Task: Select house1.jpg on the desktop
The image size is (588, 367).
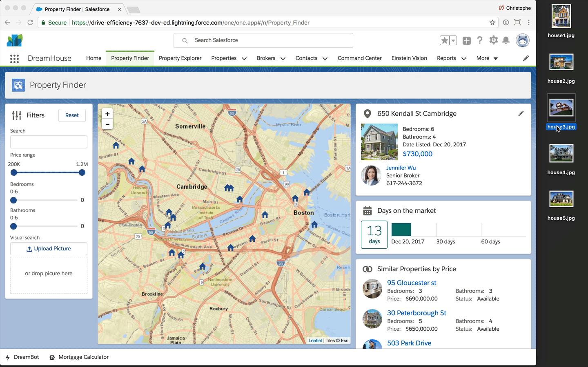Action: 561,21
